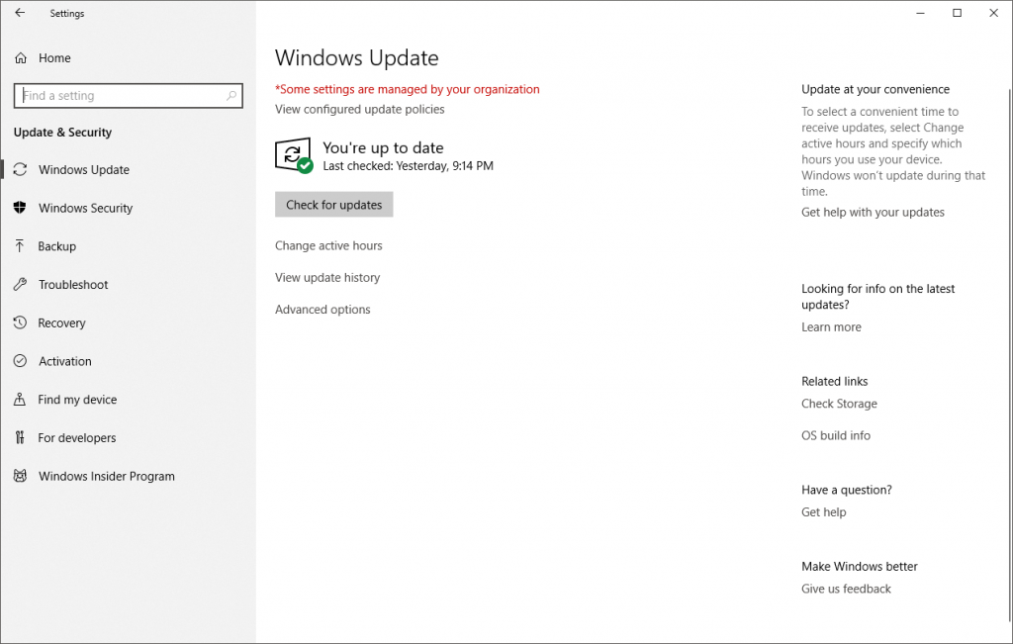The height and width of the screenshot is (644, 1013).
Task: Open Advanced options link
Action: pyautogui.click(x=323, y=310)
